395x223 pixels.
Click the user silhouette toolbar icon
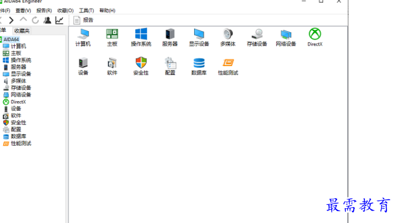[x=47, y=20]
